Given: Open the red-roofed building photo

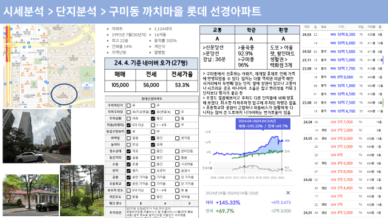Looking at the screenshot, I should (x=31, y=195).
